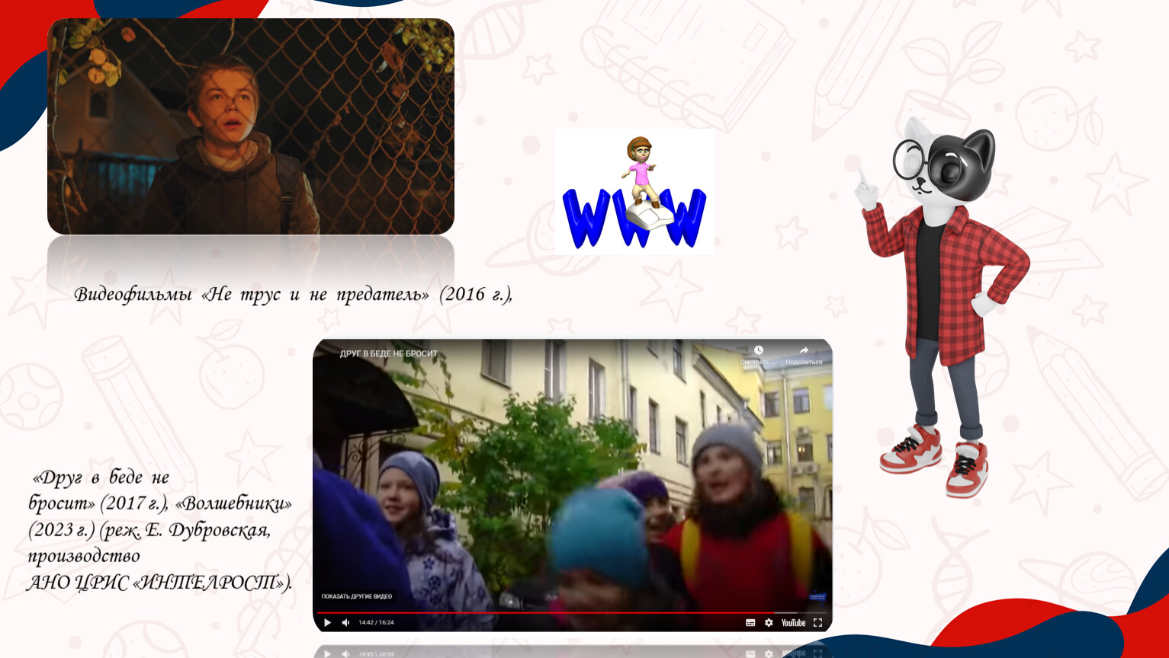Enter fullscreen mode on the video
The height and width of the screenshot is (658, 1169).
817,623
